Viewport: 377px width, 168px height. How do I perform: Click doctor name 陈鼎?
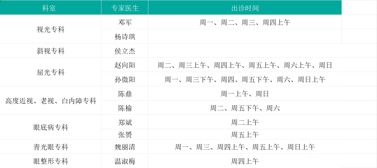click(x=125, y=94)
